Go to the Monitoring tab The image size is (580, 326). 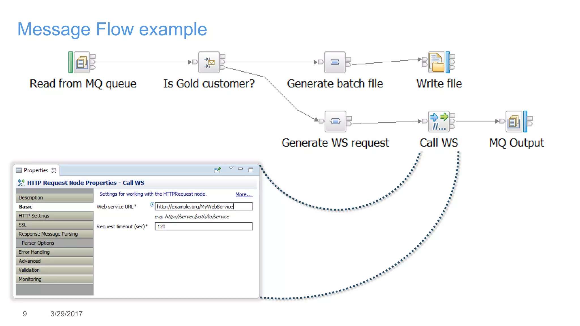(54, 279)
